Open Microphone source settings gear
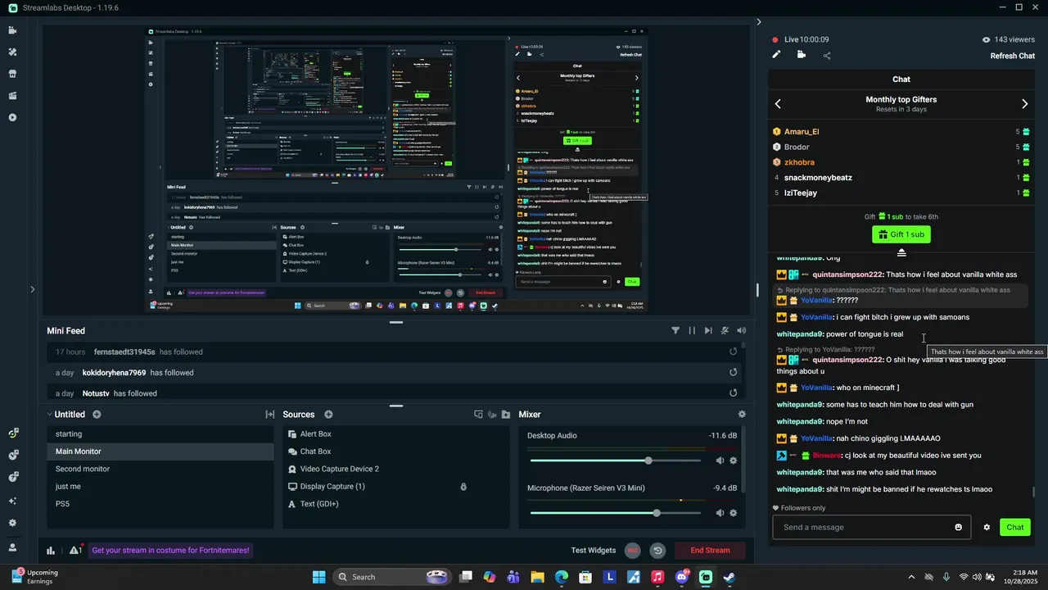This screenshot has height=590, width=1048. tap(733, 513)
